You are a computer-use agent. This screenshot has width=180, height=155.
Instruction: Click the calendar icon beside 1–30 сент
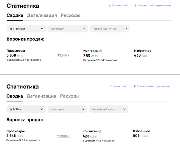[x=11, y=29]
